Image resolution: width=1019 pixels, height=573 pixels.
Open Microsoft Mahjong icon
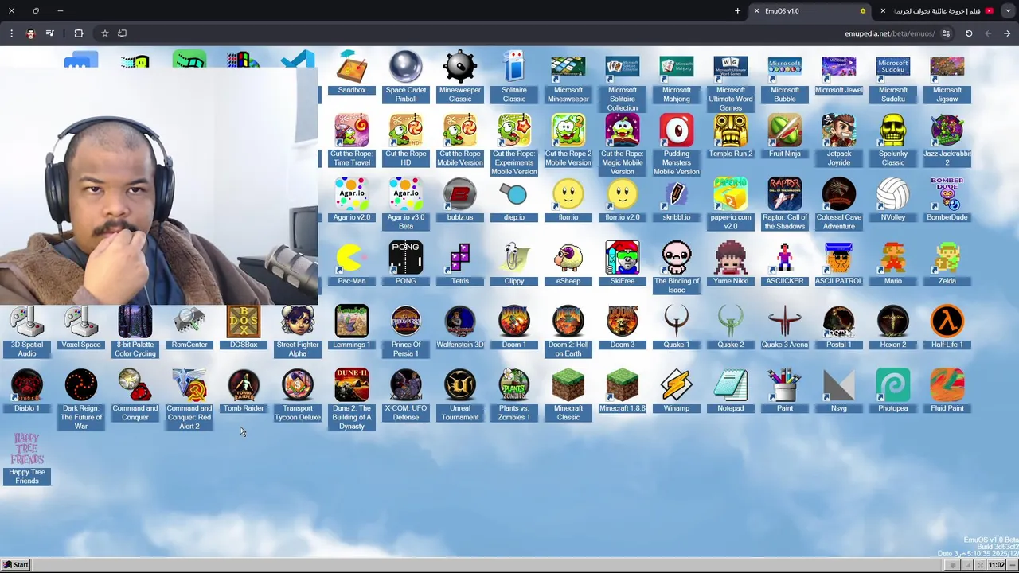pos(677,77)
